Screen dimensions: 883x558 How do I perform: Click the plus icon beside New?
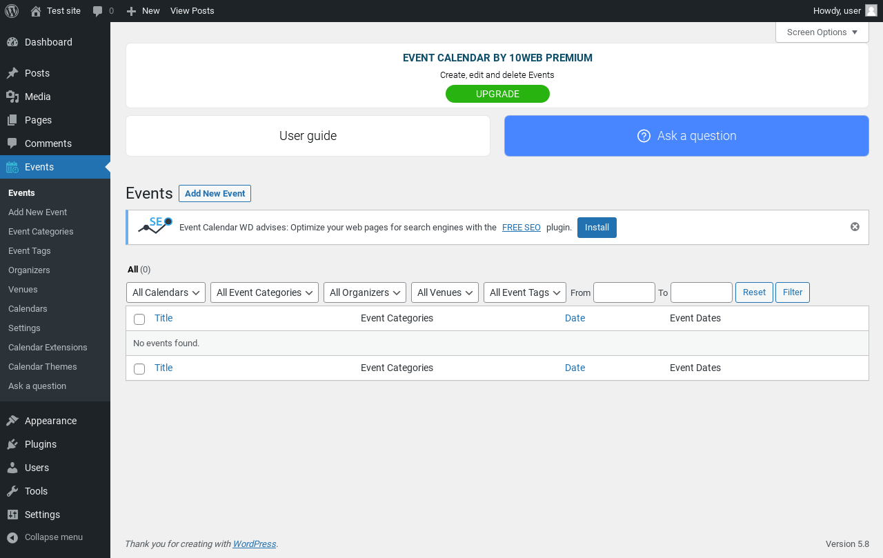coord(131,11)
